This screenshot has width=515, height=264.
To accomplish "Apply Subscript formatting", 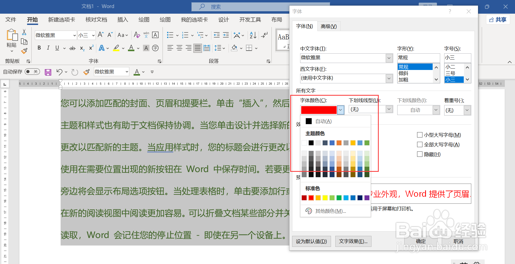I will coord(82,48).
